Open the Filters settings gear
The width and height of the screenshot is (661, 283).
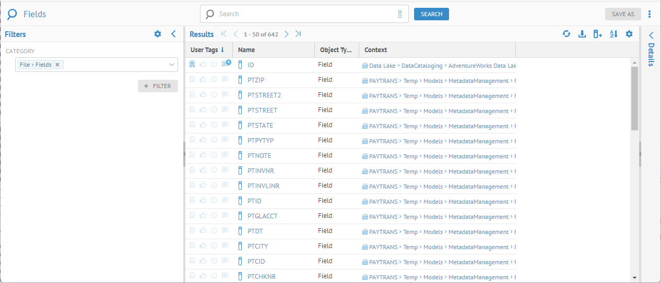point(158,34)
